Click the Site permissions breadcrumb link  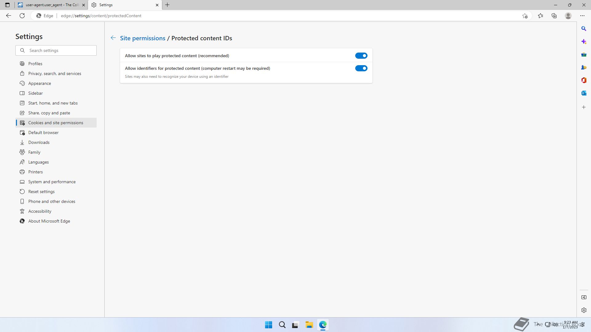pos(143,38)
